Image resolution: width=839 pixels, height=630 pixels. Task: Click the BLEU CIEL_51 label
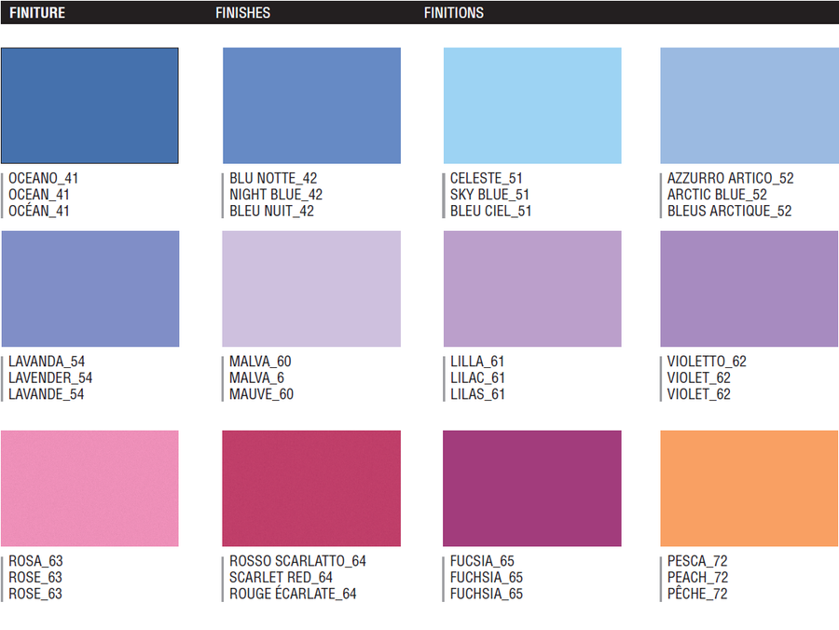tap(490, 212)
